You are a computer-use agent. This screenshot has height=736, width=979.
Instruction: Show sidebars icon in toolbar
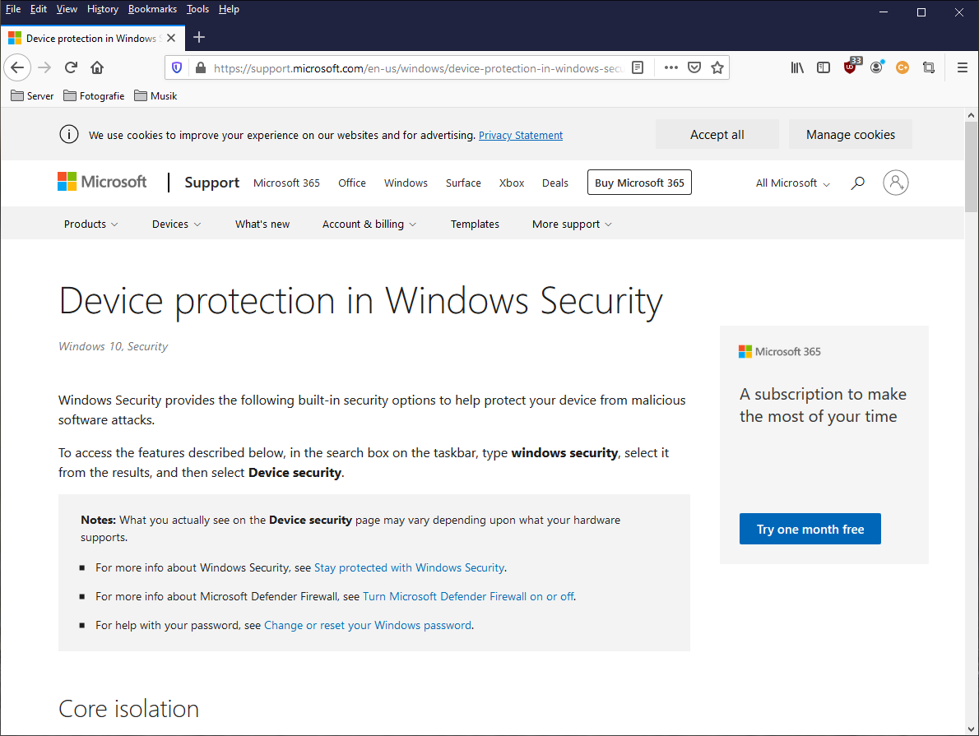(x=824, y=67)
